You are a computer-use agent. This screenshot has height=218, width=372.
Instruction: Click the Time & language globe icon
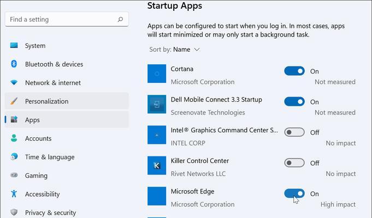click(x=14, y=157)
